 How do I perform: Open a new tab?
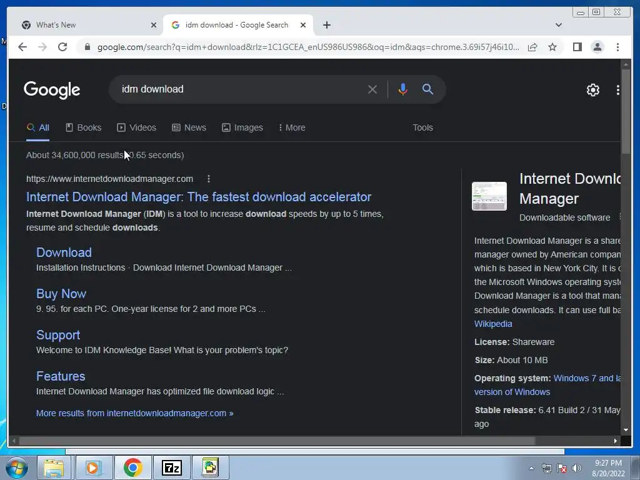[326, 25]
